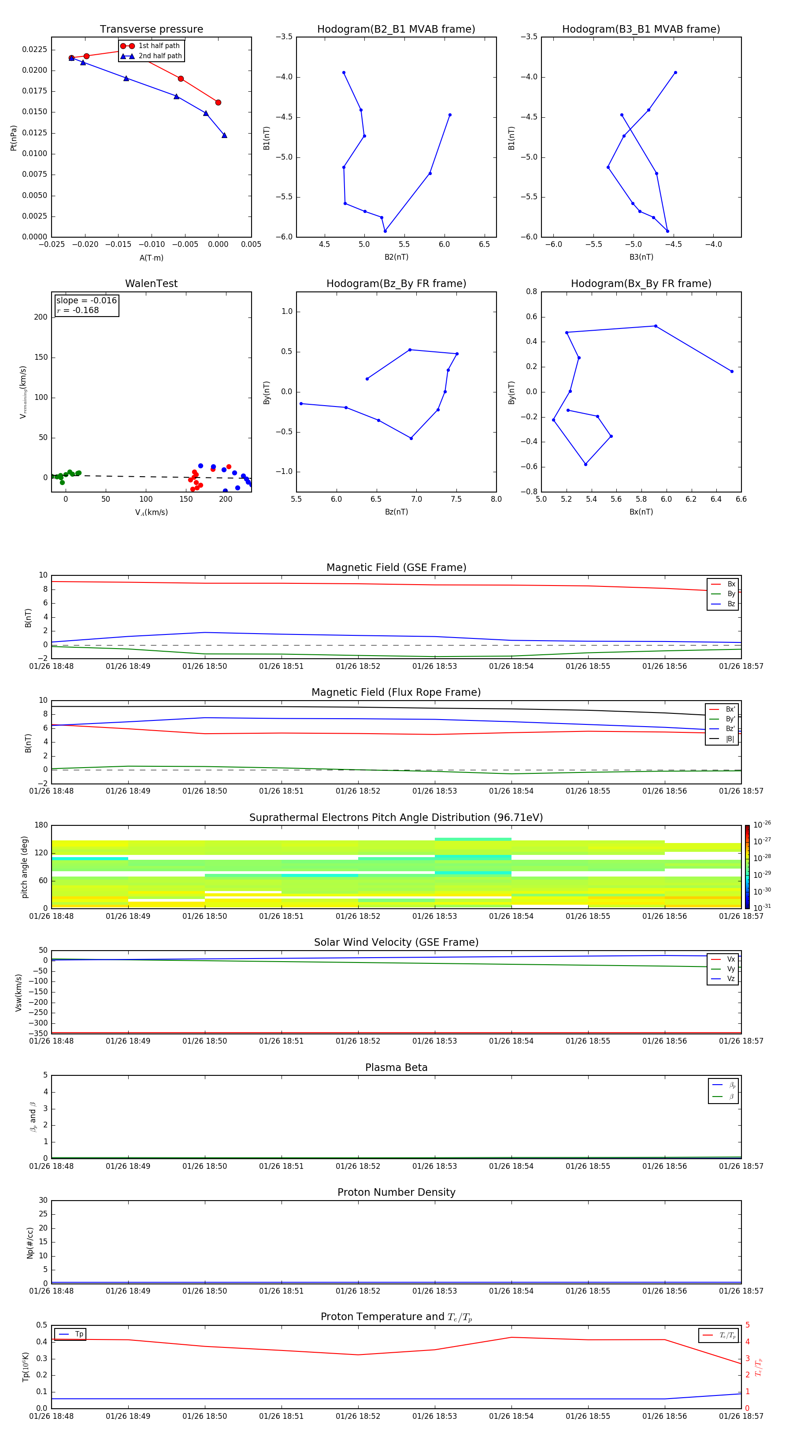Click the 'r = -0.168' annotation
This screenshot has width=793, height=1455.
point(78,310)
